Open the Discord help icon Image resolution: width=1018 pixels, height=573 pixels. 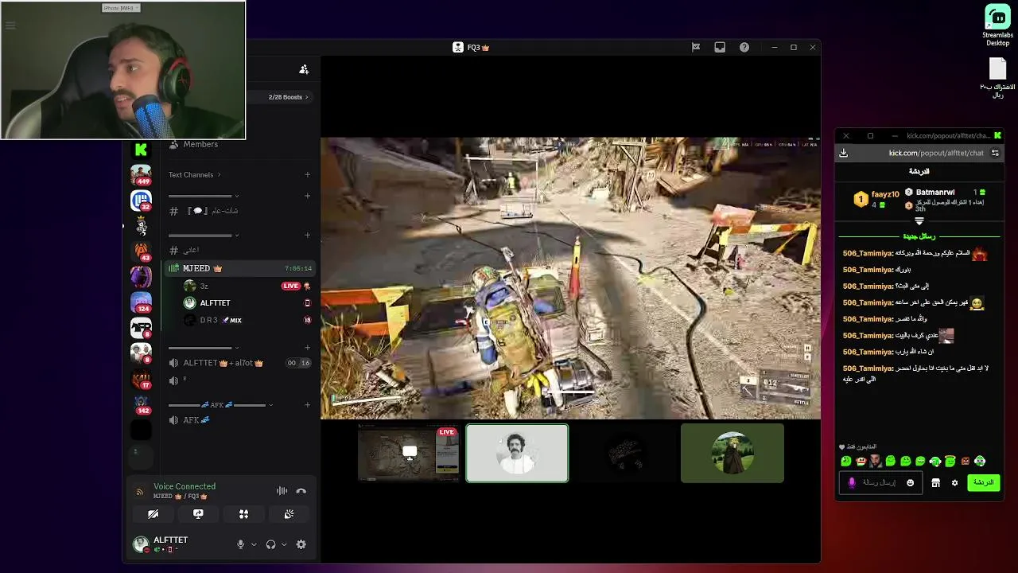744,47
